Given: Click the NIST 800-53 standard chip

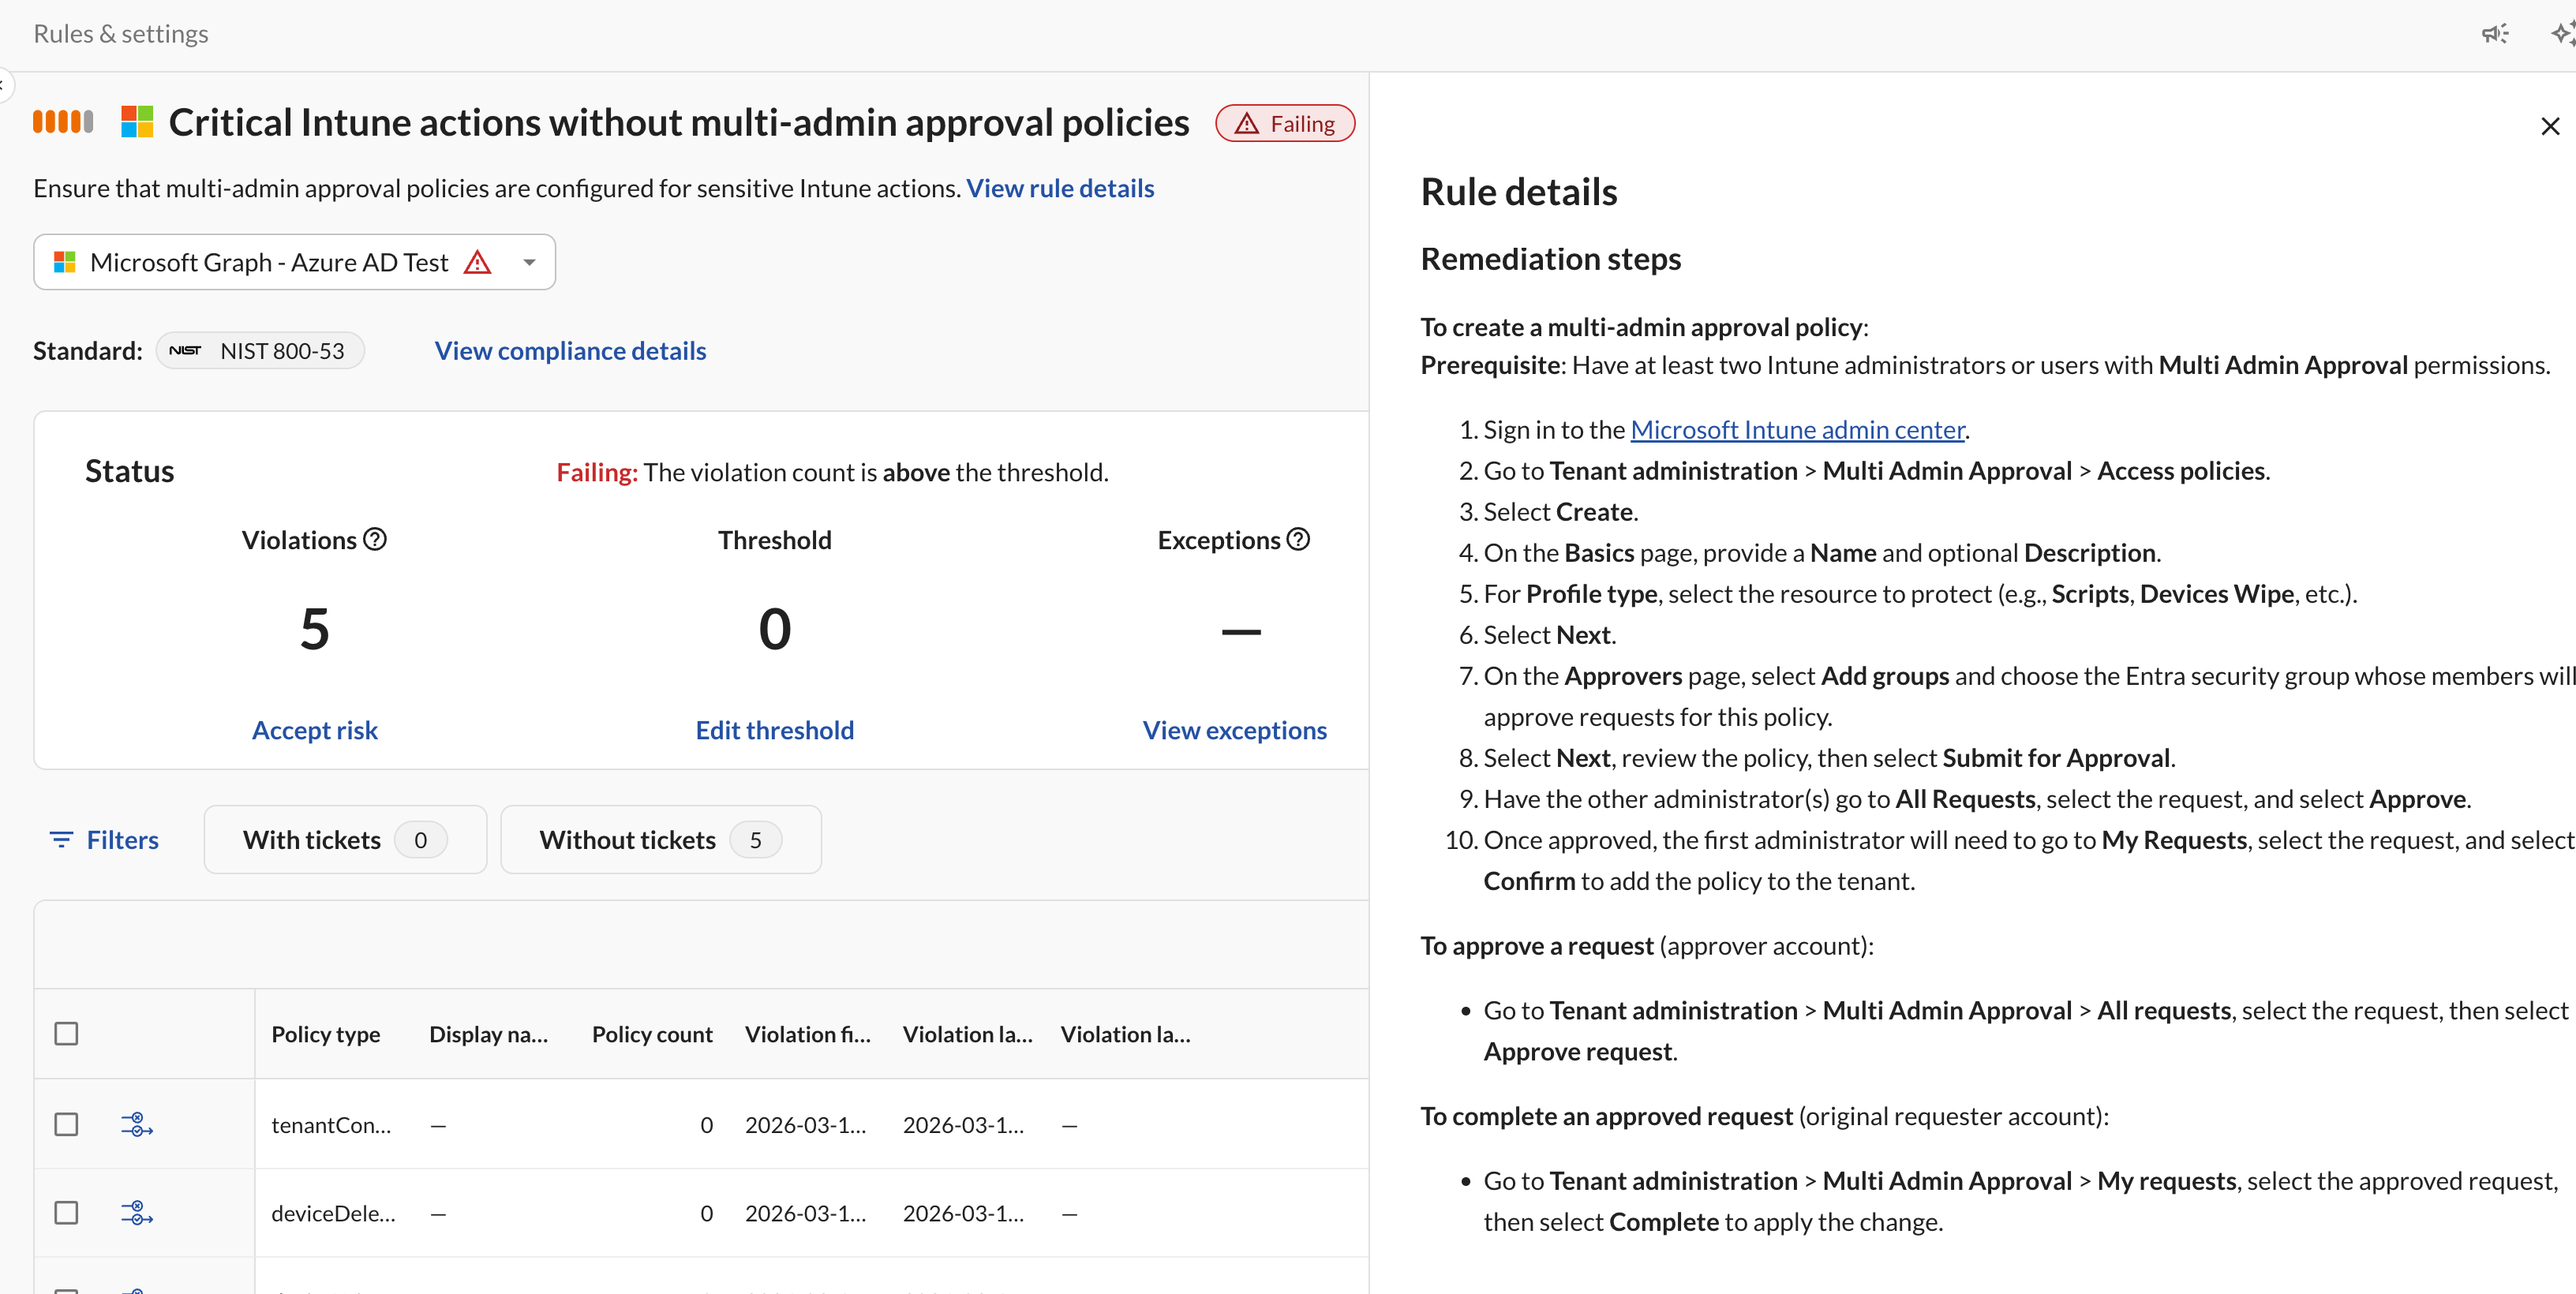Looking at the screenshot, I should (260, 351).
